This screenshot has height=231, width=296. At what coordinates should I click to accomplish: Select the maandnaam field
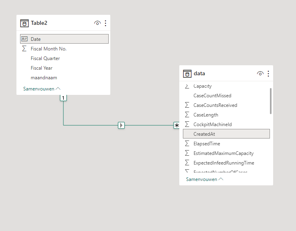[64, 77]
